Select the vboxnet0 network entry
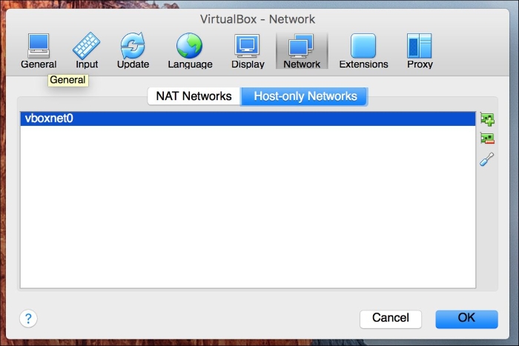This screenshot has width=519, height=346. 248,119
